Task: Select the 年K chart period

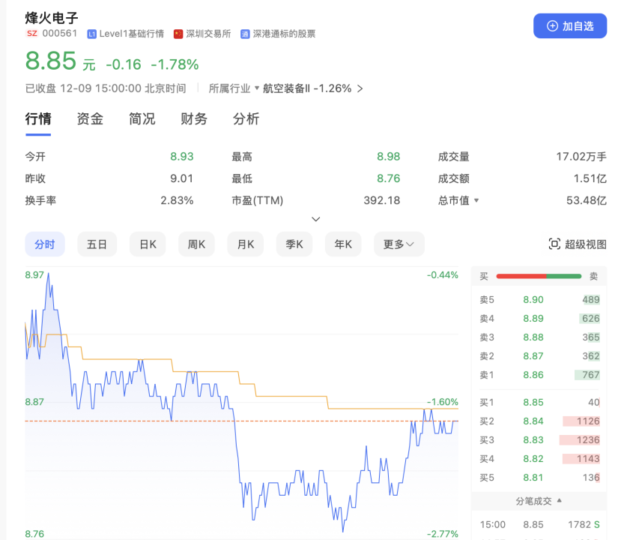Action: (x=343, y=244)
